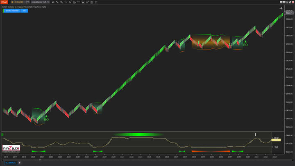This screenshot has width=295, height=166.
Task: Click the right arrow to jump to latest bar
Action: 281,8
